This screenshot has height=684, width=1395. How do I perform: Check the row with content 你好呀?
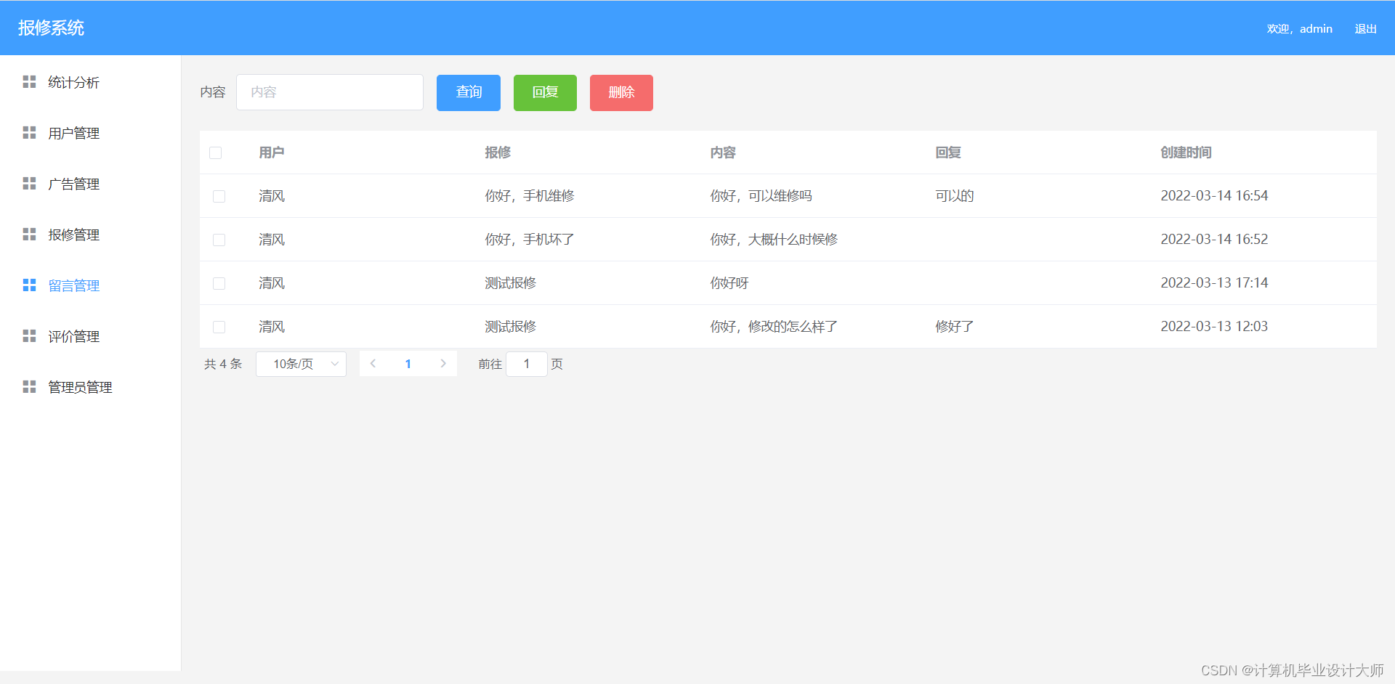pyautogui.click(x=219, y=283)
